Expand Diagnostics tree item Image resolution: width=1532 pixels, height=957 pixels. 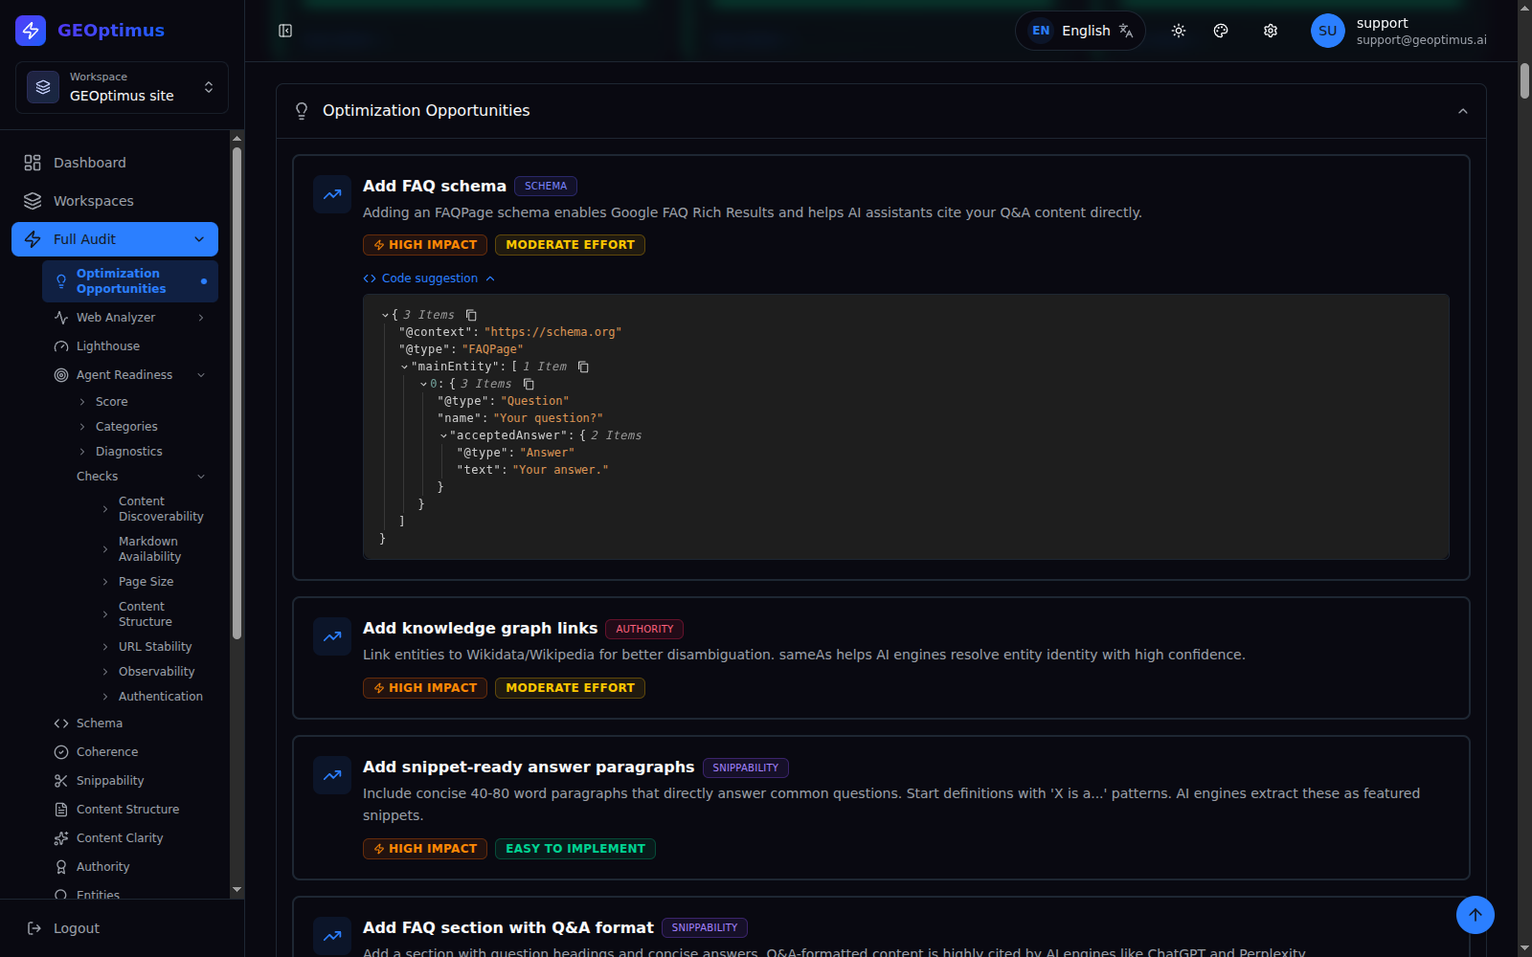[x=82, y=452]
